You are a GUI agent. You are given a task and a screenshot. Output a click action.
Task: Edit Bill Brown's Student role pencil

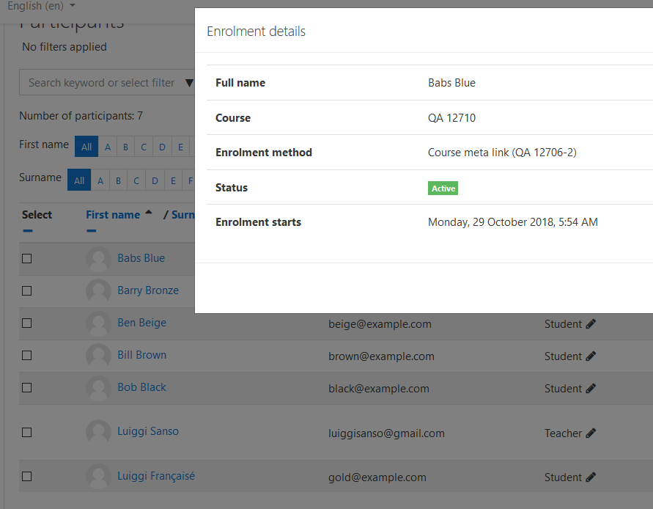tap(591, 356)
